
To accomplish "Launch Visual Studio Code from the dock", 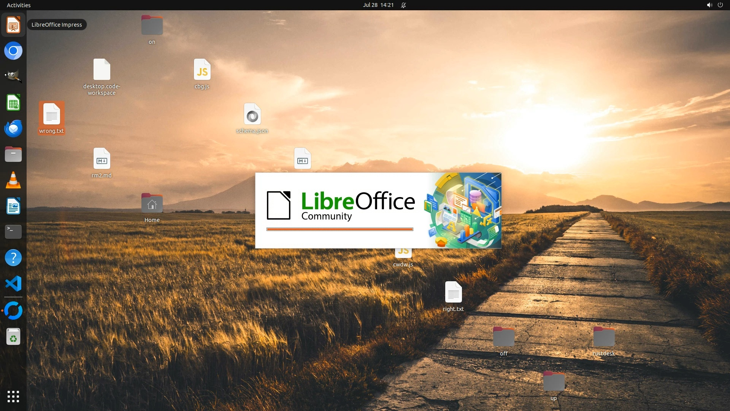I will point(13,284).
